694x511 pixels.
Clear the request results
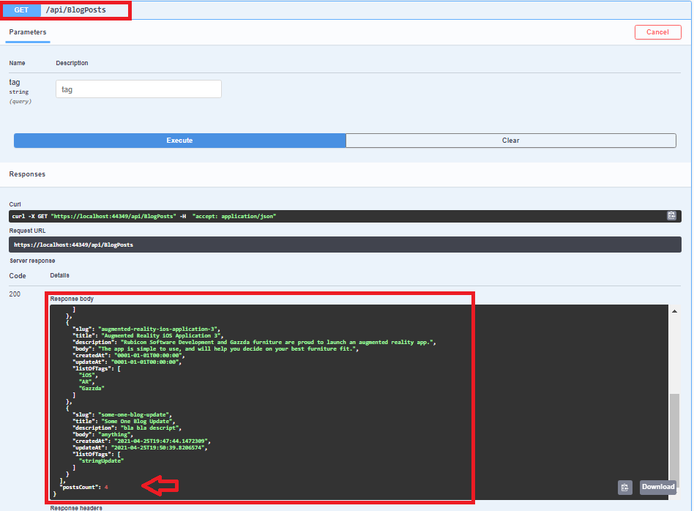coord(511,141)
